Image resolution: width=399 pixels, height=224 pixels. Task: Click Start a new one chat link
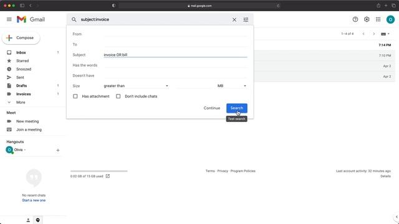pos(34,200)
